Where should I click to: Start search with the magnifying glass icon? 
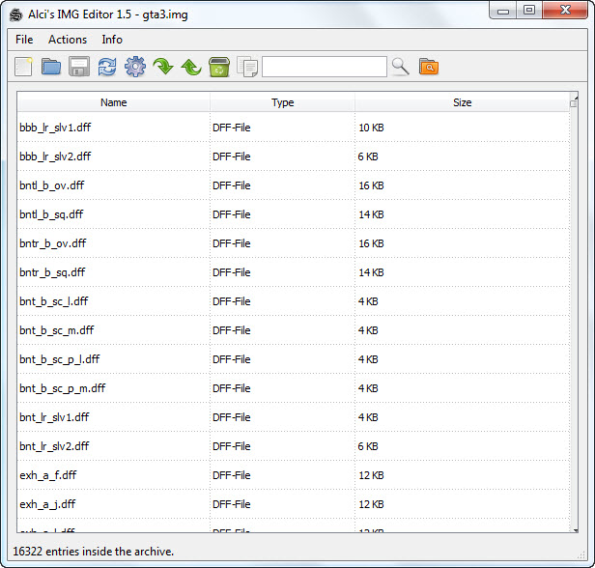pos(400,67)
